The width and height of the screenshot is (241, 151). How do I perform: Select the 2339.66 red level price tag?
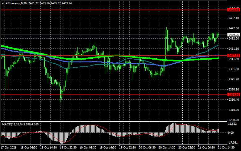click(x=234, y=95)
